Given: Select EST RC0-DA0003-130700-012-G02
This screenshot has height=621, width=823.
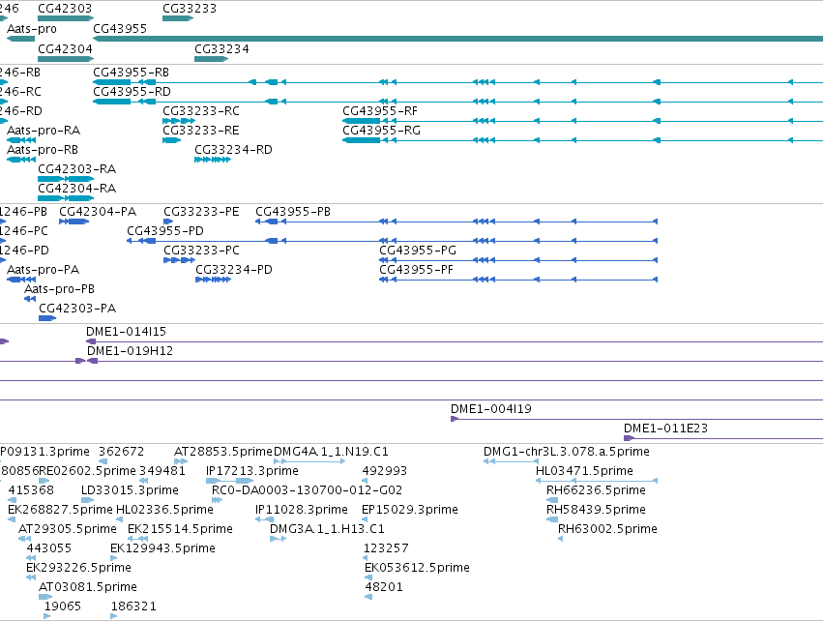Looking at the screenshot, I should click(x=307, y=490).
